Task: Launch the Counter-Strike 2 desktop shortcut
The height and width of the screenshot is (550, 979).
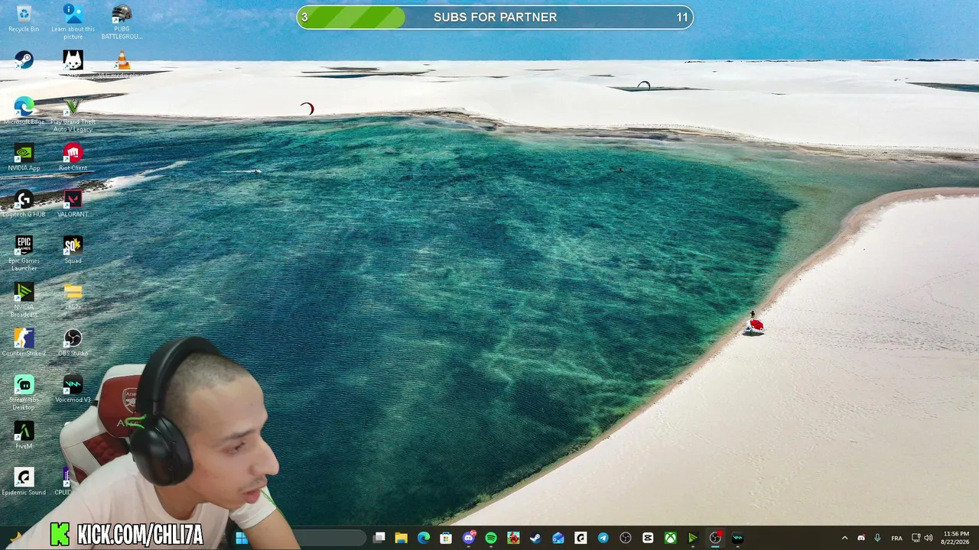Action: click(x=24, y=343)
